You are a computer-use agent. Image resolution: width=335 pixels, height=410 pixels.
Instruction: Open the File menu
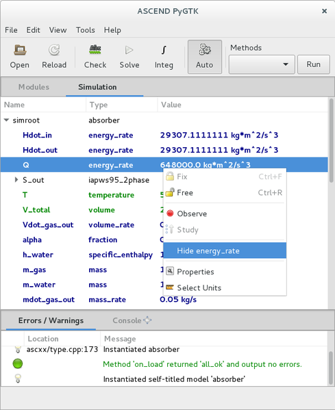pos(11,30)
